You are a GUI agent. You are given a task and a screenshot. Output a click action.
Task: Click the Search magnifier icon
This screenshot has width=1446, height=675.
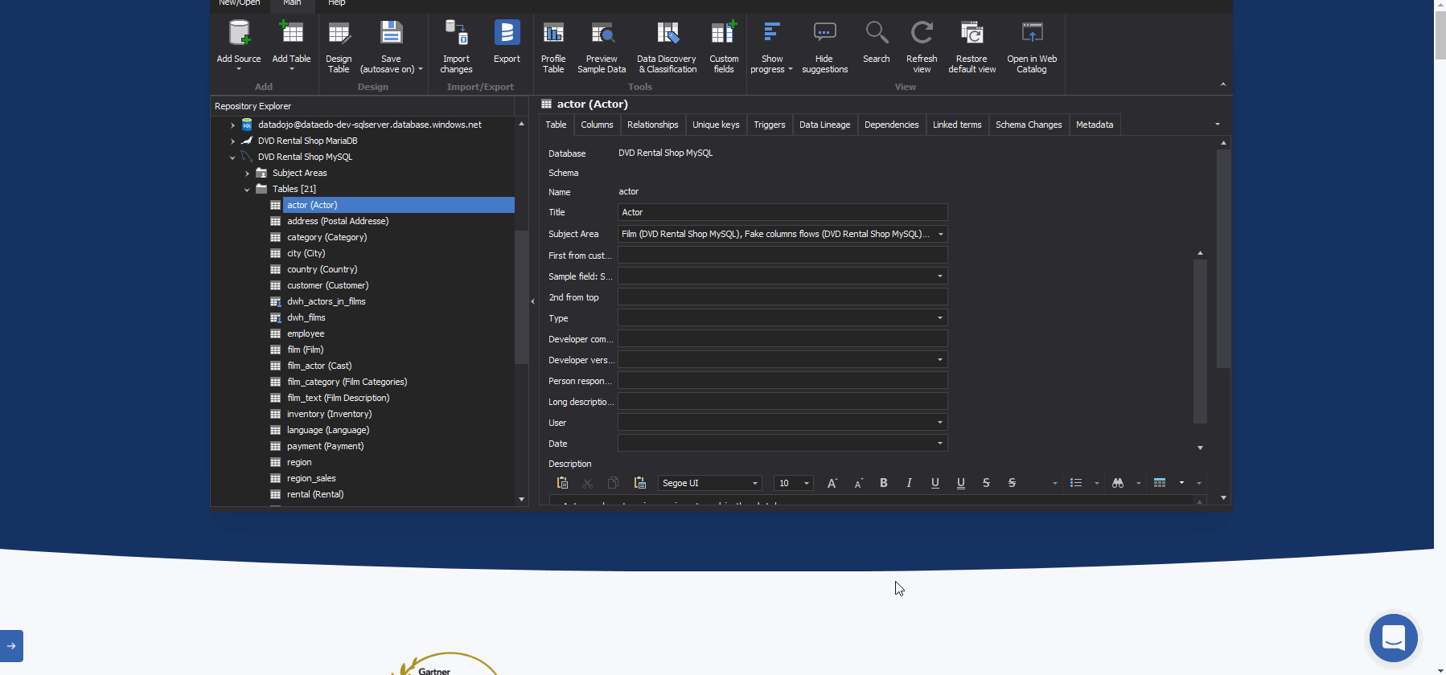(x=876, y=34)
